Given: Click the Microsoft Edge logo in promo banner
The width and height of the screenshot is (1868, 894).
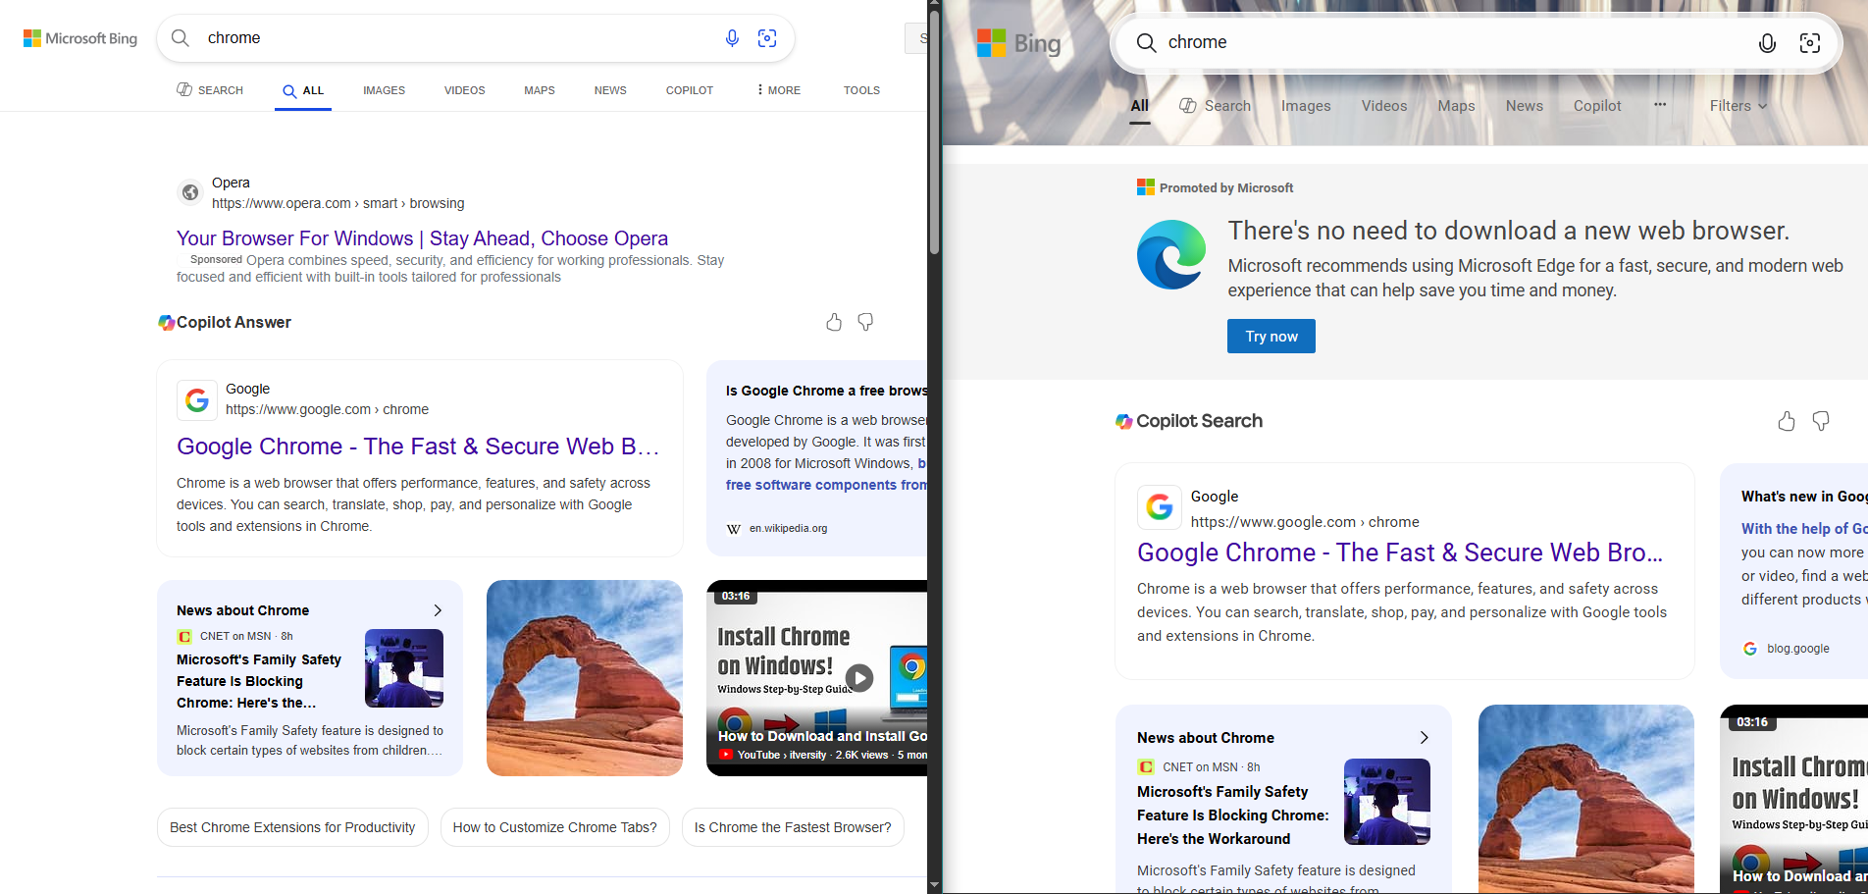Looking at the screenshot, I should (1171, 254).
